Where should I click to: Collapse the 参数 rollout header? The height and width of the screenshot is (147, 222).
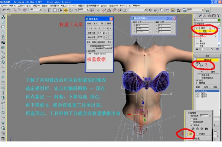(208, 56)
